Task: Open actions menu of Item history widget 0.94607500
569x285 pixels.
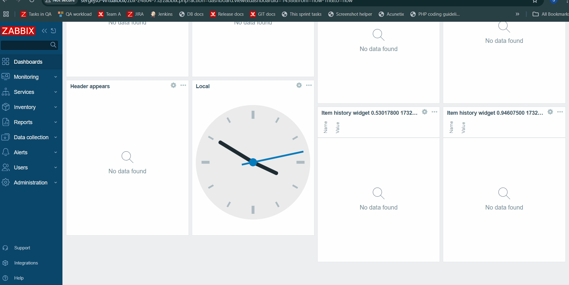Action: click(x=560, y=112)
